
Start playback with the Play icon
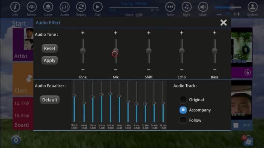click(97, 7)
